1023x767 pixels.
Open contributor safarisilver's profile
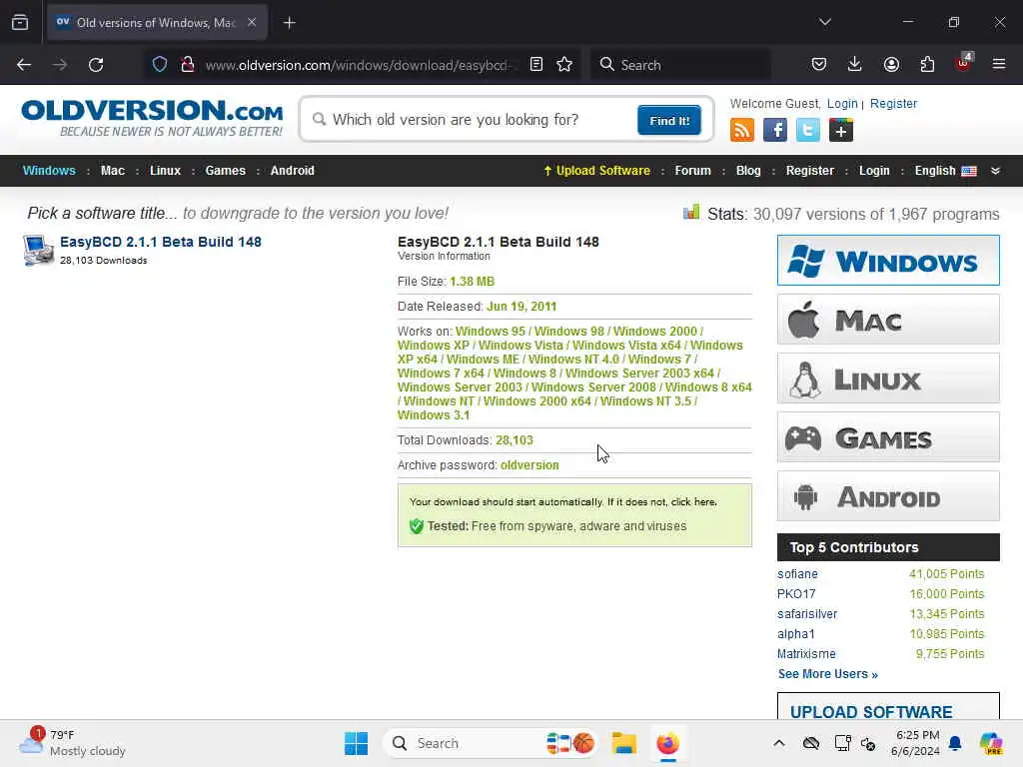click(807, 614)
